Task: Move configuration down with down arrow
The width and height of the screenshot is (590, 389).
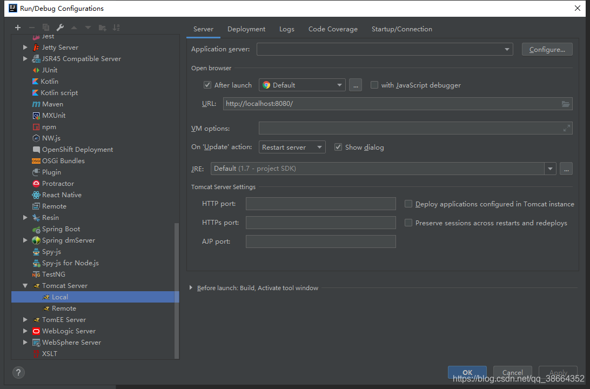Action: pos(88,28)
